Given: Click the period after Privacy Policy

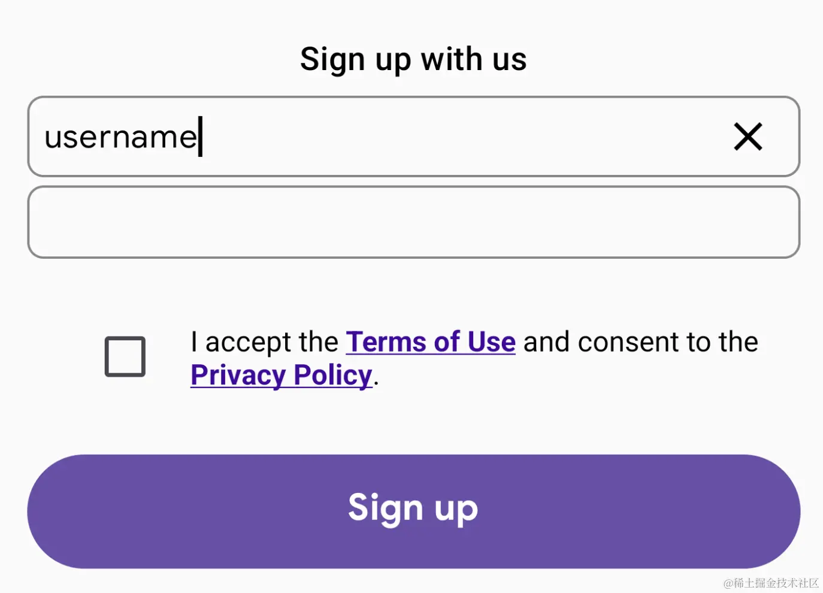Looking at the screenshot, I should pos(376,383).
